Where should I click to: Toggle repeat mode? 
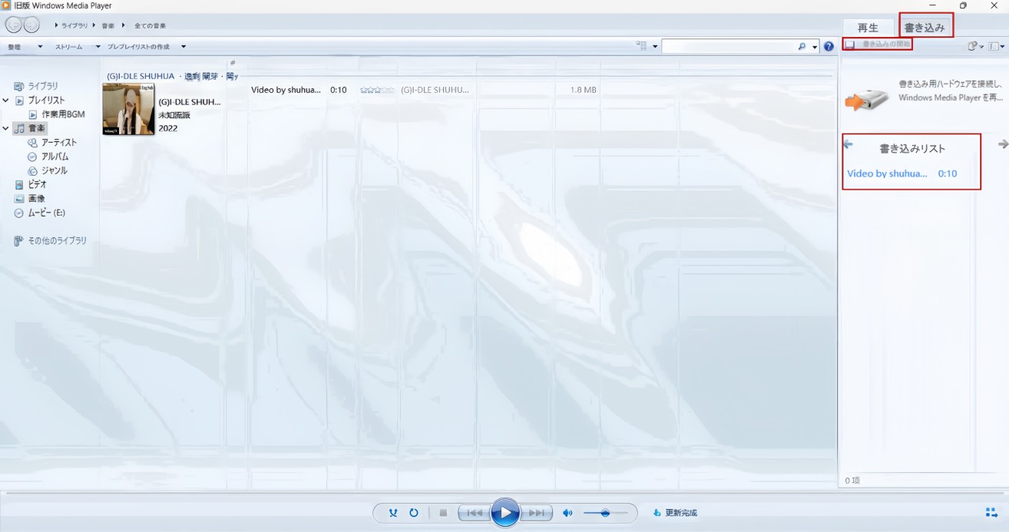point(414,513)
